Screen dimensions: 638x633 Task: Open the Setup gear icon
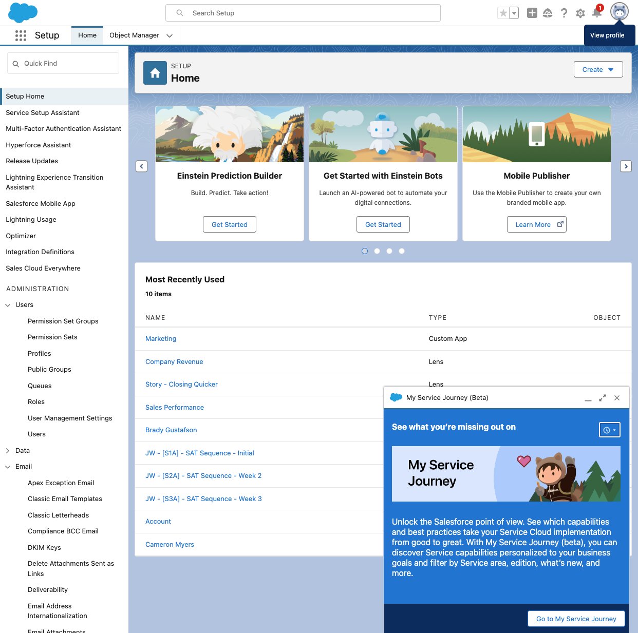(x=580, y=13)
